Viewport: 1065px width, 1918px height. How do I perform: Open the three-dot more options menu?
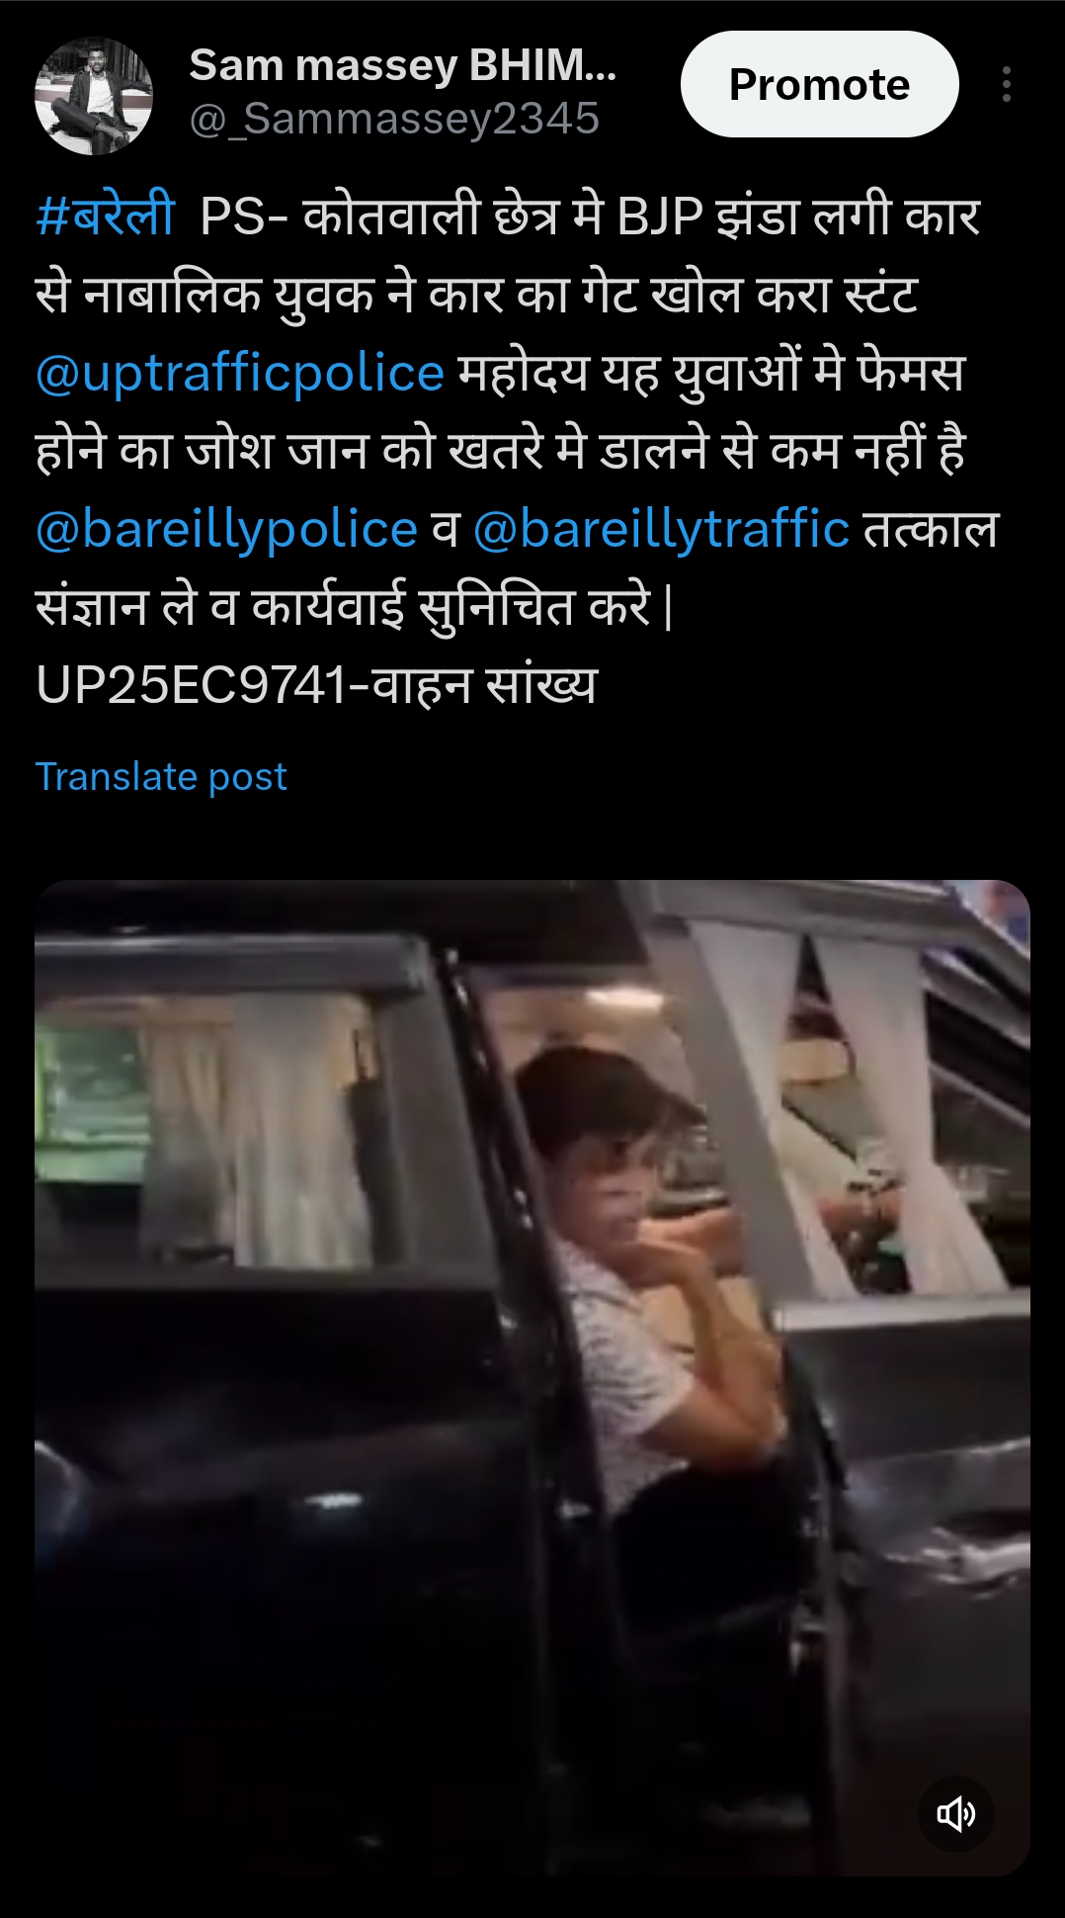tap(1006, 84)
